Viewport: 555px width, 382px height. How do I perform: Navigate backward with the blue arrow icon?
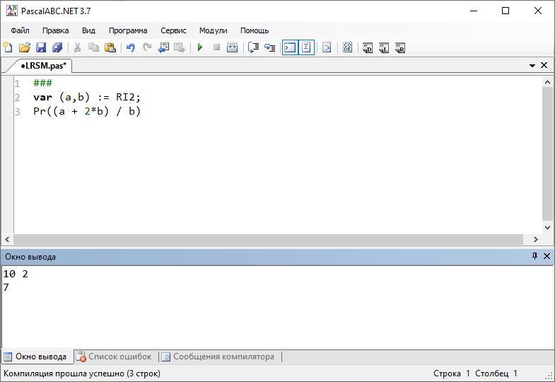point(163,47)
